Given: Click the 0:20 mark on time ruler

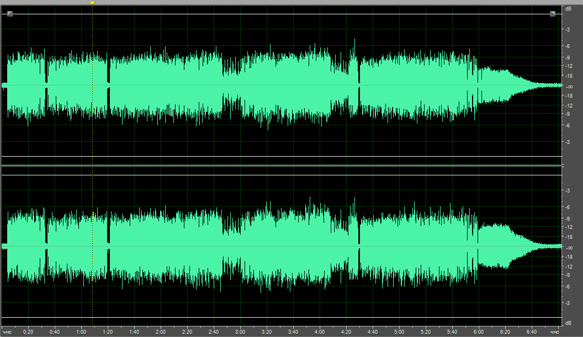Looking at the screenshot, I should coord(28,332).
